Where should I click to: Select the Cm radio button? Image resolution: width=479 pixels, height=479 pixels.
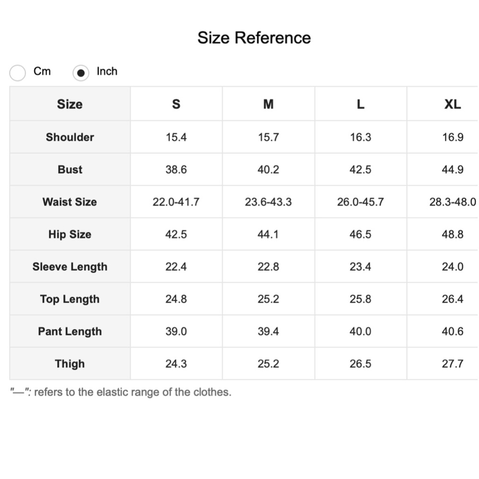tap(18, 73)
